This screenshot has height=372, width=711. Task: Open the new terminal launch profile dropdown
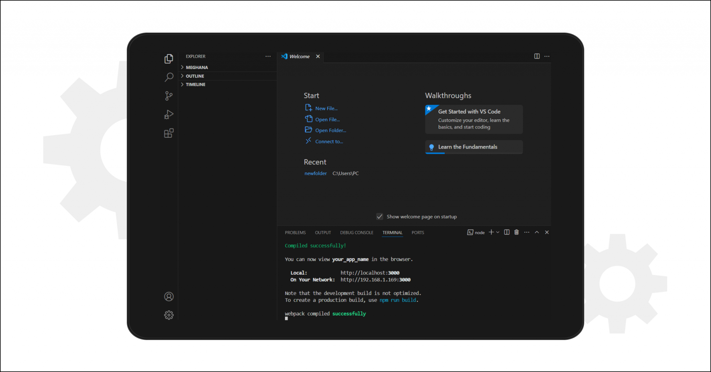coord(498,232)
